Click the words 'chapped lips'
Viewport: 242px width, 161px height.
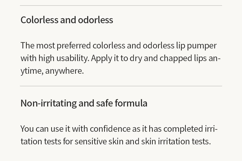(183, 58)
